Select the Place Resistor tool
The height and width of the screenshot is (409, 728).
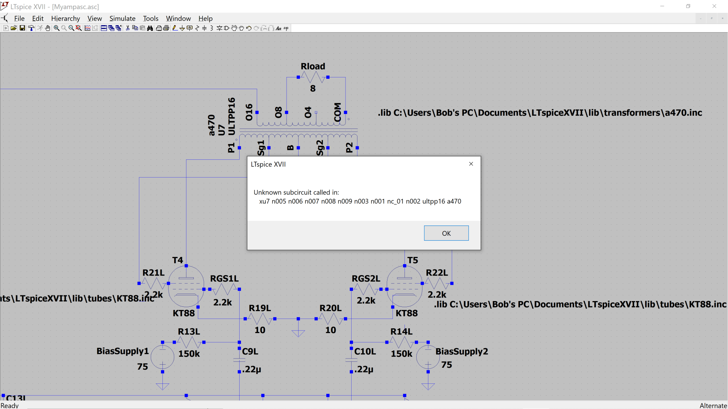(x=197, y=28)
